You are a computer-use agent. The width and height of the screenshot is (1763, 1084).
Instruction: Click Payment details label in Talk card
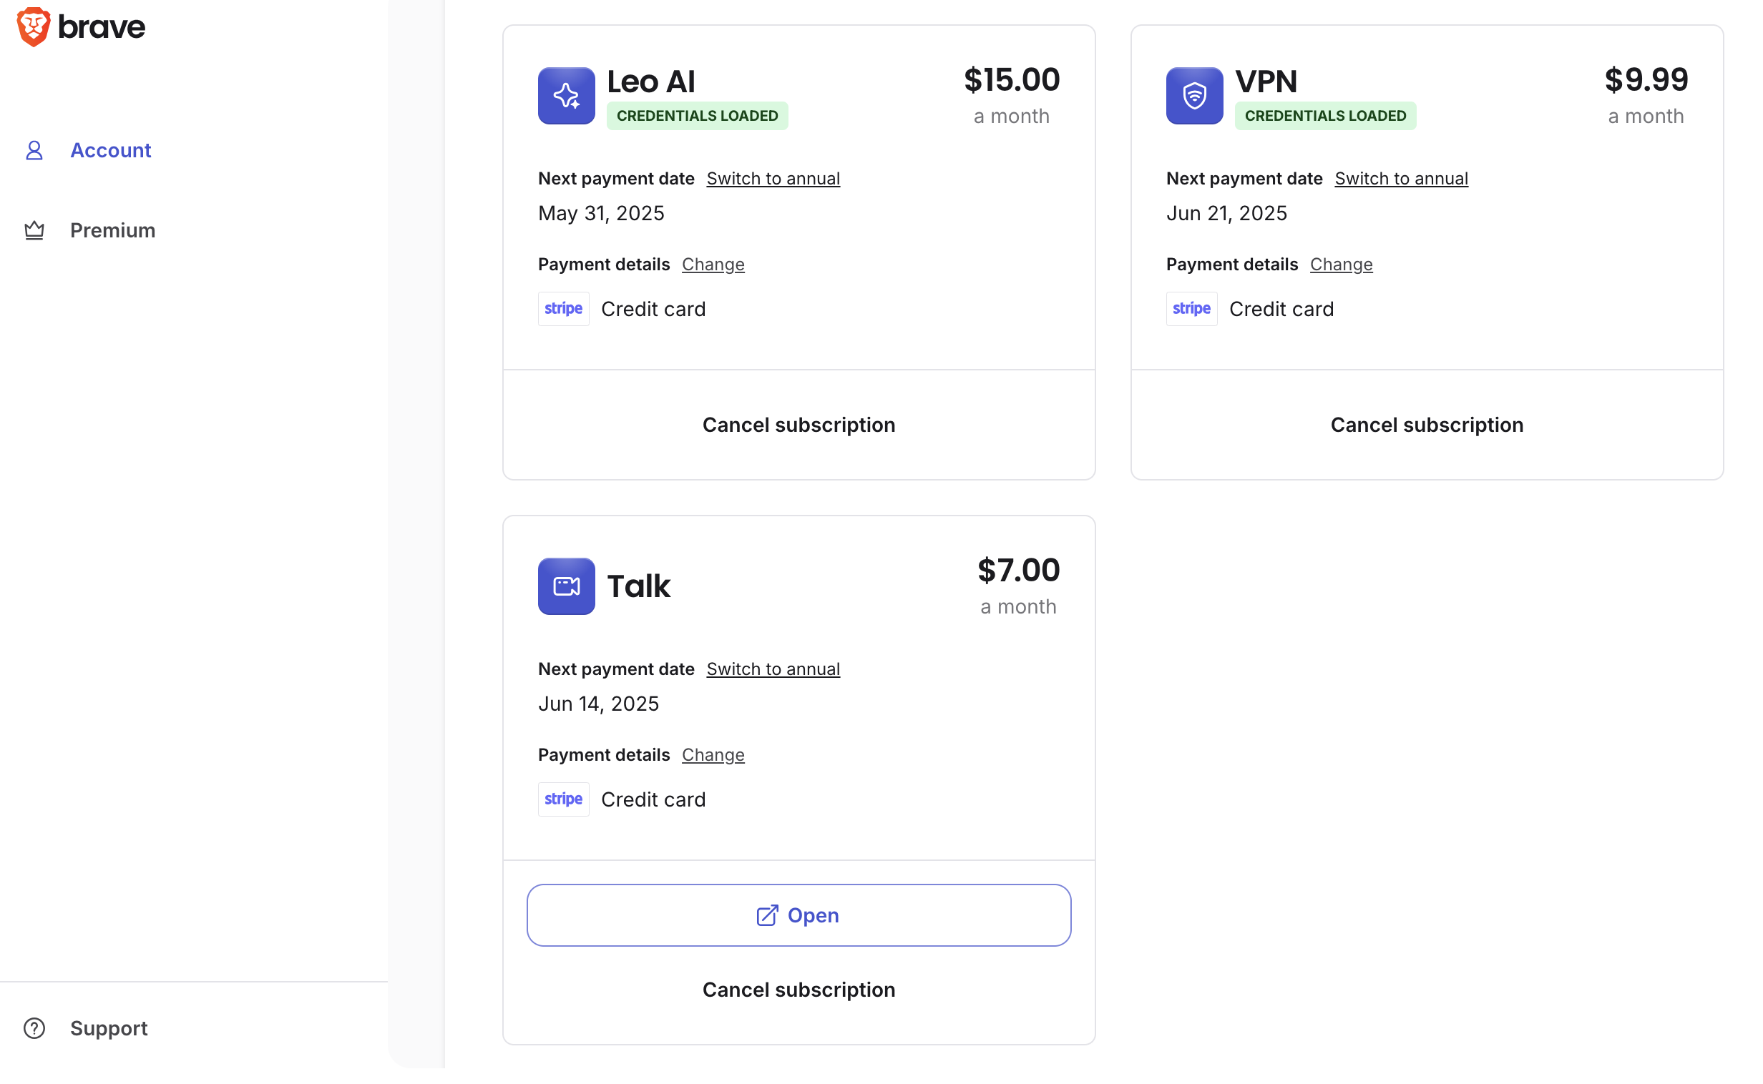pyautogui.click(x=604, y=755)
